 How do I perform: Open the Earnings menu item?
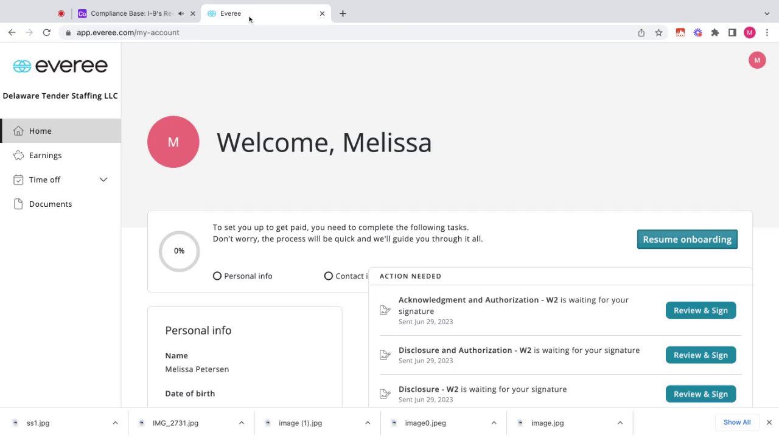[45, 155]
